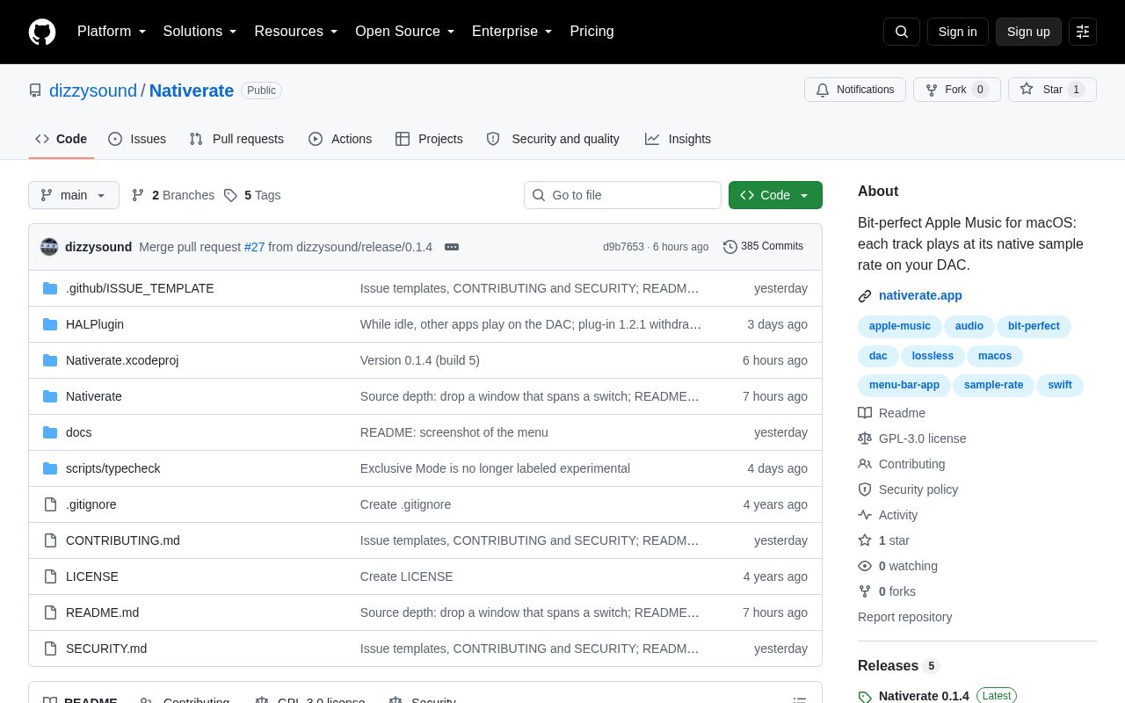Select the bit-perfect topic tag

[x=1034, y=327]
